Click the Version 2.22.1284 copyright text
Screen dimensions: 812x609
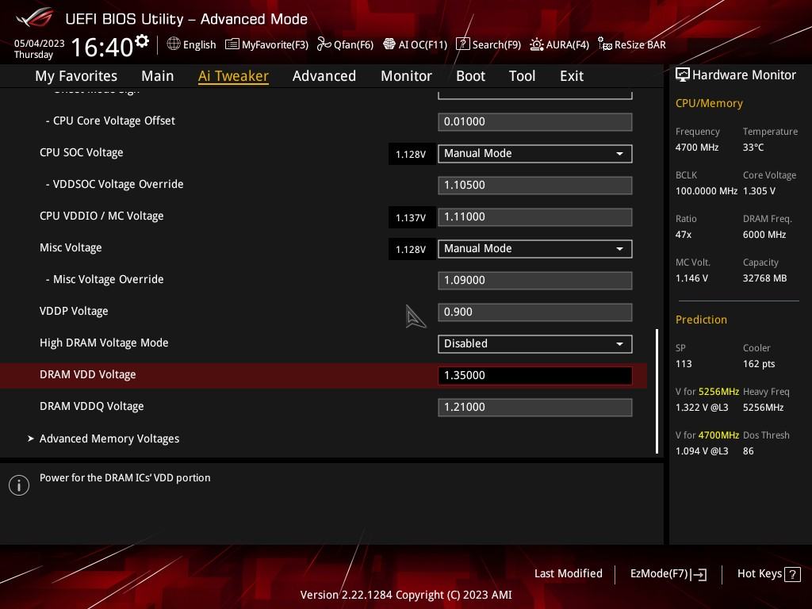point(406,595)
